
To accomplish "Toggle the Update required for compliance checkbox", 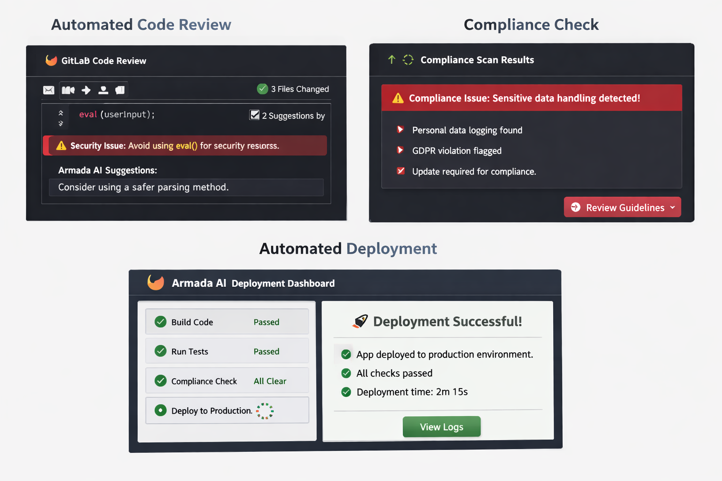I will point(400,171).
